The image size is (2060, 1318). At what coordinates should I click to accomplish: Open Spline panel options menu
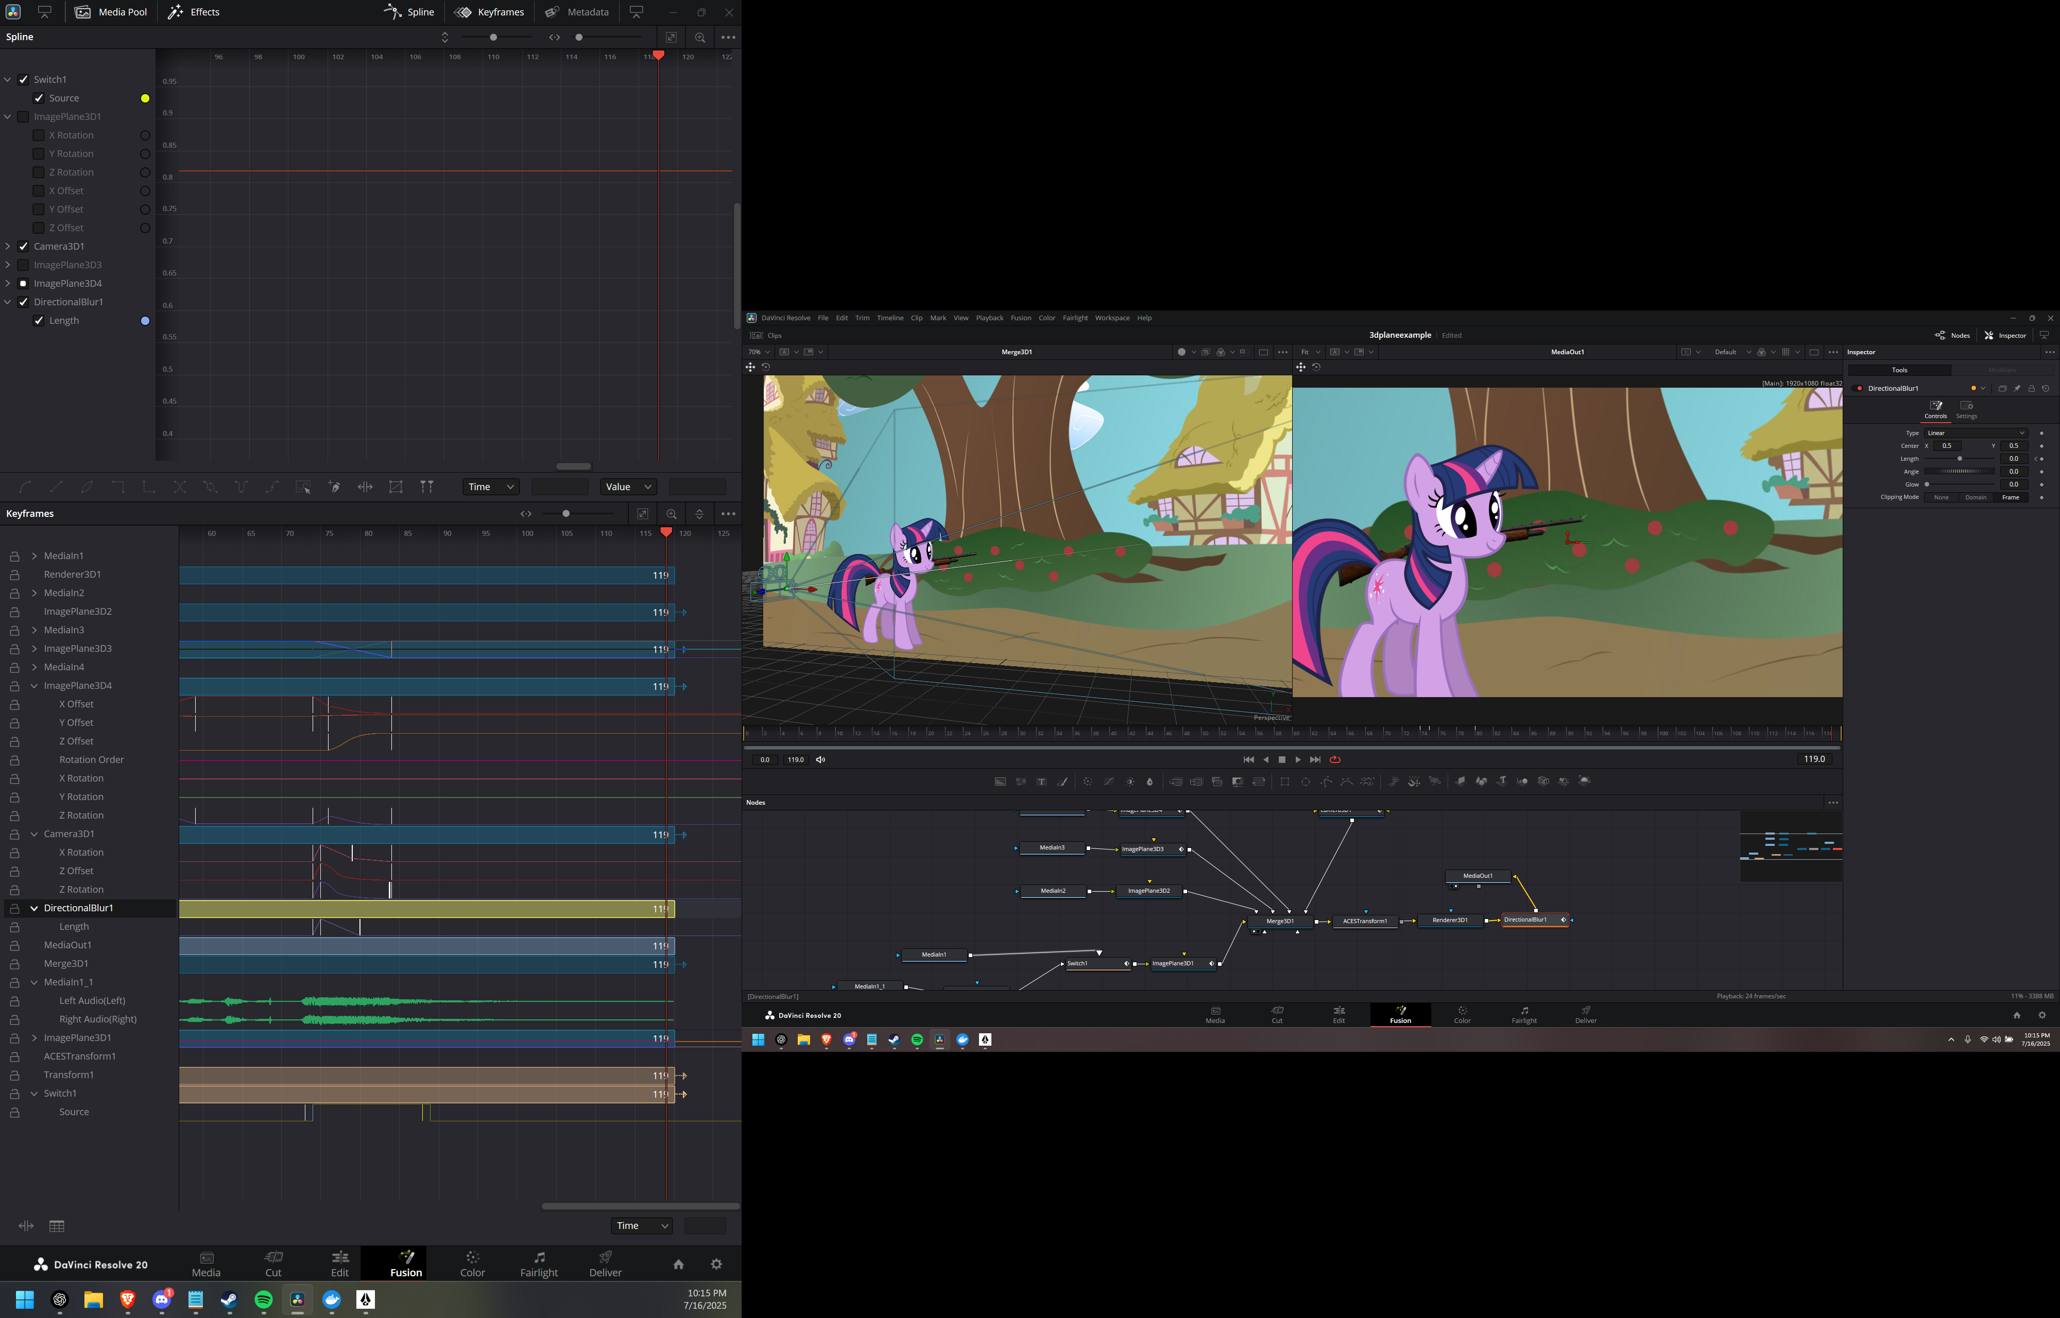coord(728,38)
